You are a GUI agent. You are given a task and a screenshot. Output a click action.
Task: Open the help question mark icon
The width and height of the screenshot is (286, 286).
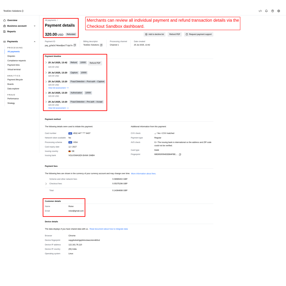click(273, 11)
